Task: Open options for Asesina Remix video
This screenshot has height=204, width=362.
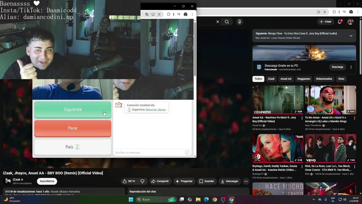Action: tap(302, 166)
